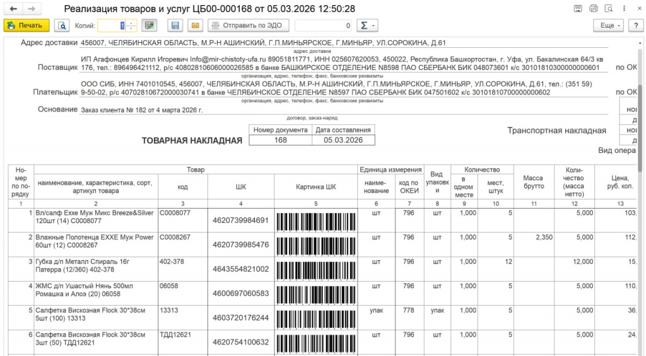The image size is (646, 356).
Task: Click the Транспортная накладная label
Action: coord(556,130)
